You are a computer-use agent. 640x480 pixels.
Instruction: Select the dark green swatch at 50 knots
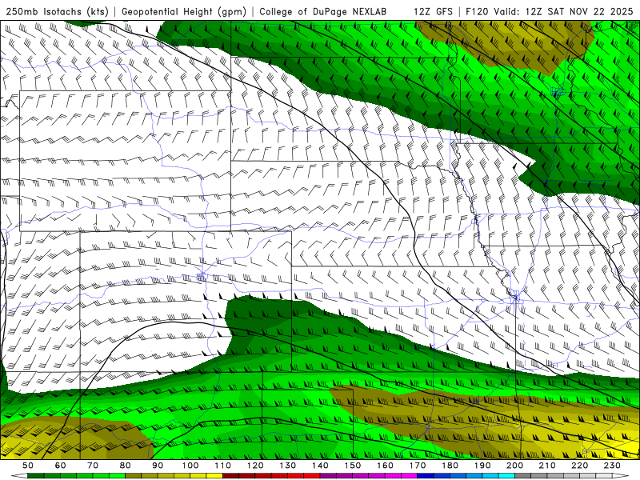coord(35,476)
